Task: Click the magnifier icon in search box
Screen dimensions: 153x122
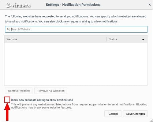Action: point(9,29)
